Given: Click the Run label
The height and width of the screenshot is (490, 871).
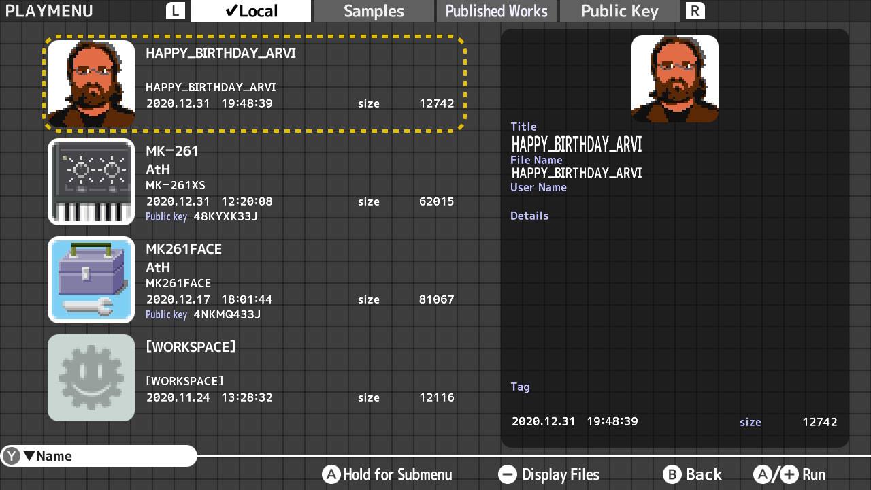Looking at the screenshot, I should click(814, 474).
